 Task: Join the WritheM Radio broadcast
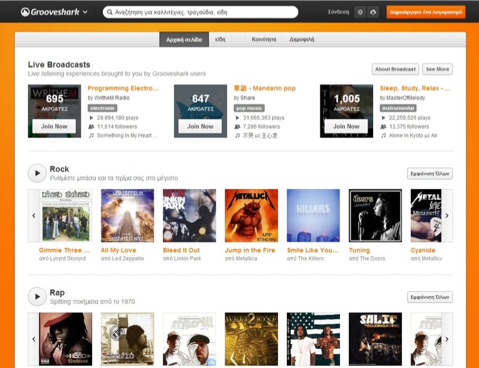click(x=54, y=126)
